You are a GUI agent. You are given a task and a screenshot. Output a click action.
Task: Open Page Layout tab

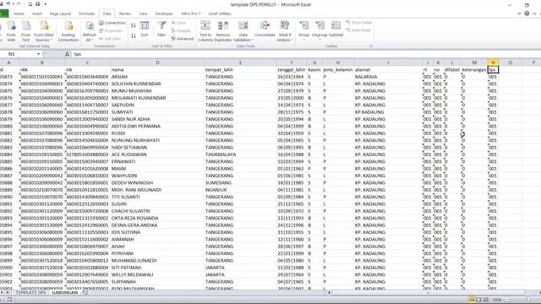(x=60, y=14)
